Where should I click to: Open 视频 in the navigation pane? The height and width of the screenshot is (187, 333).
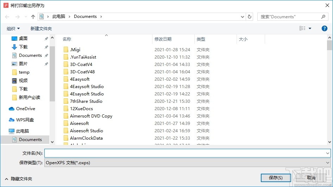23,81
